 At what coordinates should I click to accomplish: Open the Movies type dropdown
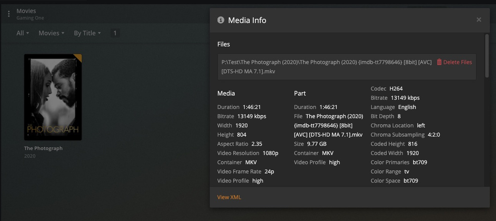[x=52, y=33]
